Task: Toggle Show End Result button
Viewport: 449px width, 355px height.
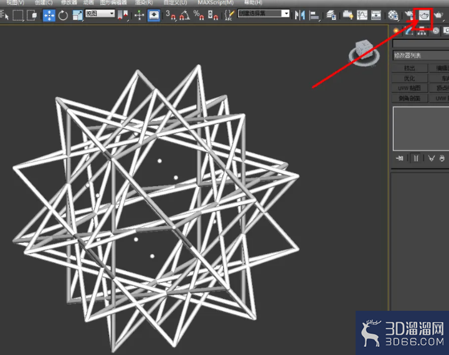Action: pos(416,158)
